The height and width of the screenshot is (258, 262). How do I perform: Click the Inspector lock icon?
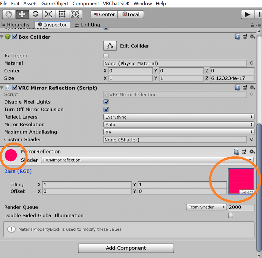(252, 25)
